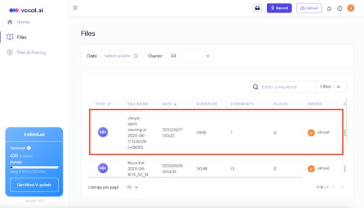Click duration 09:19
364x208 pixels.
[201, 132]
